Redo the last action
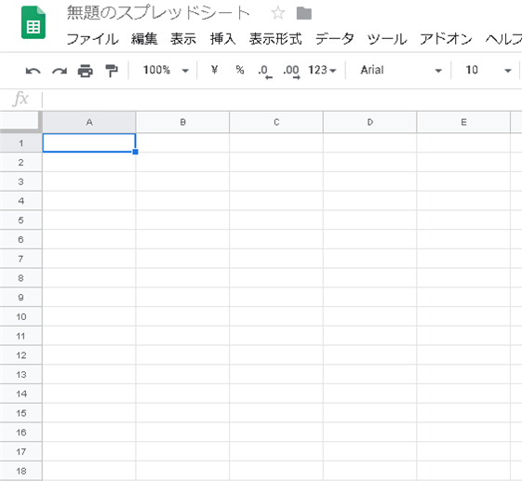522x481 pixels. [x=60, y=71]
